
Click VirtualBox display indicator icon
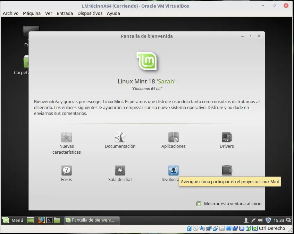pyautogui.click(x=228, y=228)
